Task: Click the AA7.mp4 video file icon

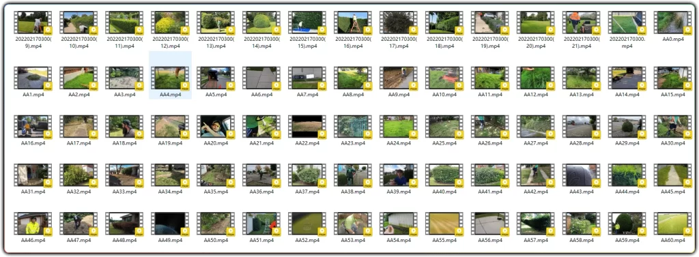Action: coord(307,78)
